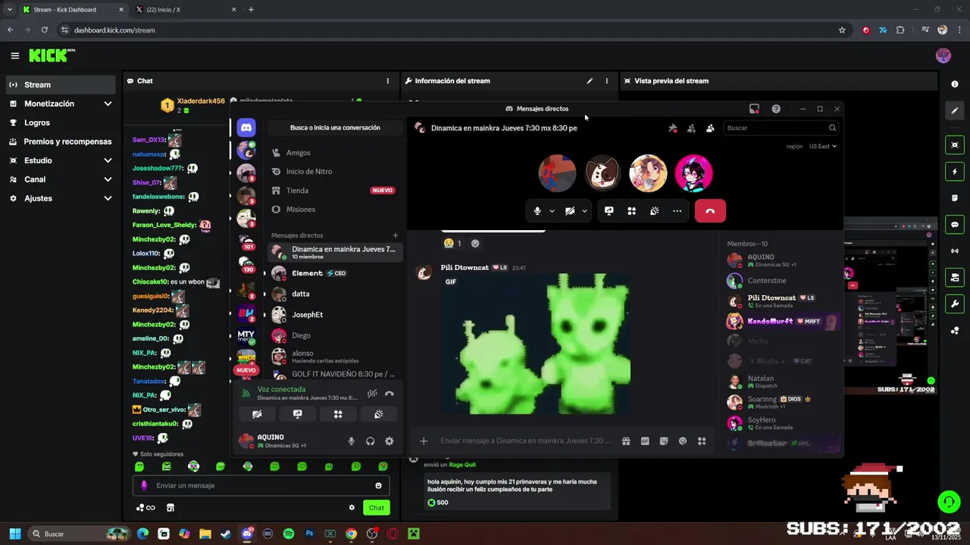This screenshot has width=970, height=545.
Task: Open emoji picker in Discord message bar
Action: (x=683, y=441)
